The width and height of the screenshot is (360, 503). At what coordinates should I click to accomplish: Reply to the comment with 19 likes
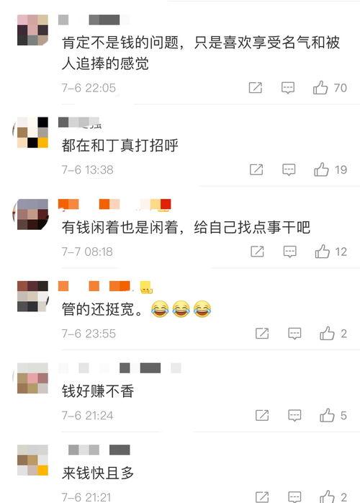[289, 169]
